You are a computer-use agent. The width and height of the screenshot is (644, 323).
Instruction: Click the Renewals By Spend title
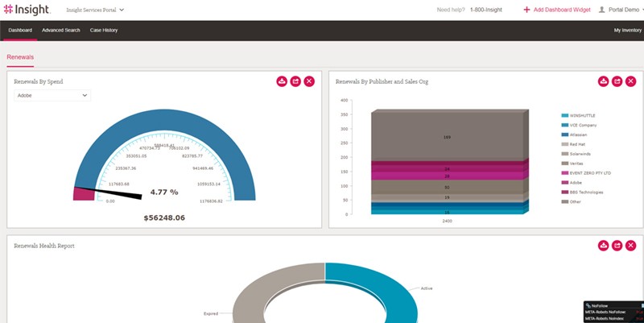coord(39,81)
